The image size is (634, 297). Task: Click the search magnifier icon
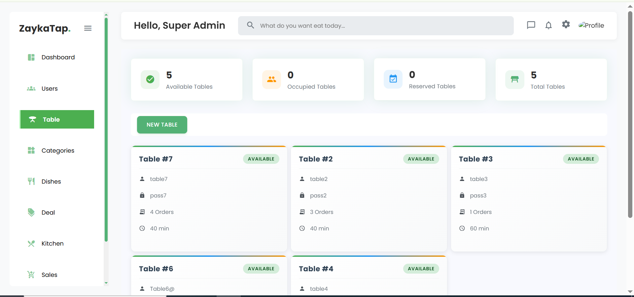click(251, 25)
